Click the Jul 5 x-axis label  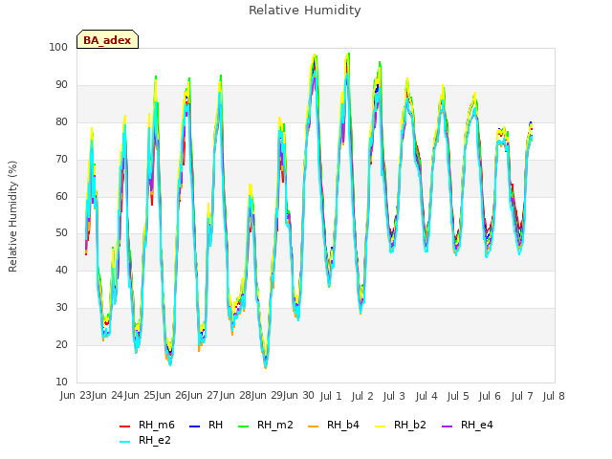point(458,397)
